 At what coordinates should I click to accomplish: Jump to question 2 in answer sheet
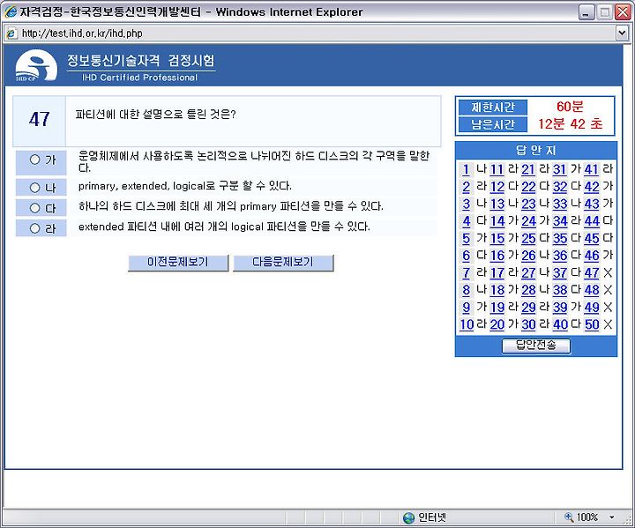(467, 187)
